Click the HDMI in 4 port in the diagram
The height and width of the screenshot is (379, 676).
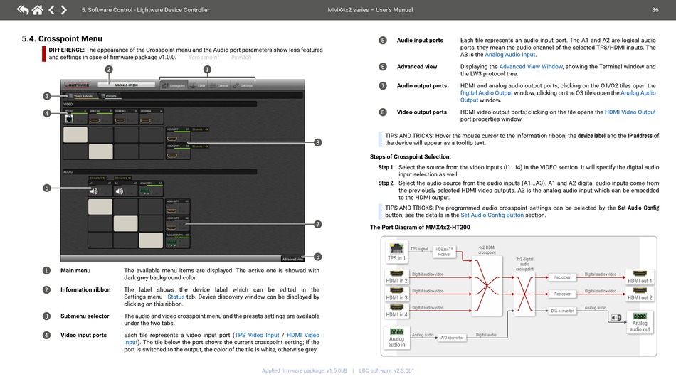[x=396, y=311]
